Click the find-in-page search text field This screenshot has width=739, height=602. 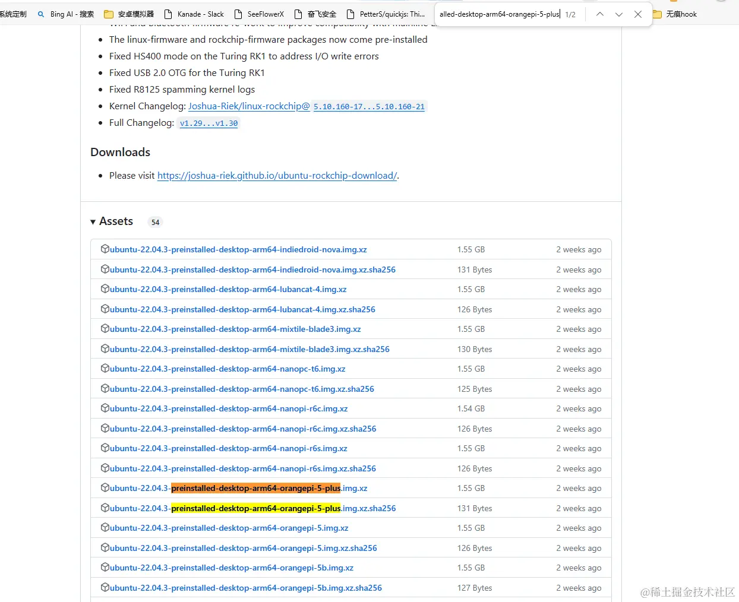(499, 14)
